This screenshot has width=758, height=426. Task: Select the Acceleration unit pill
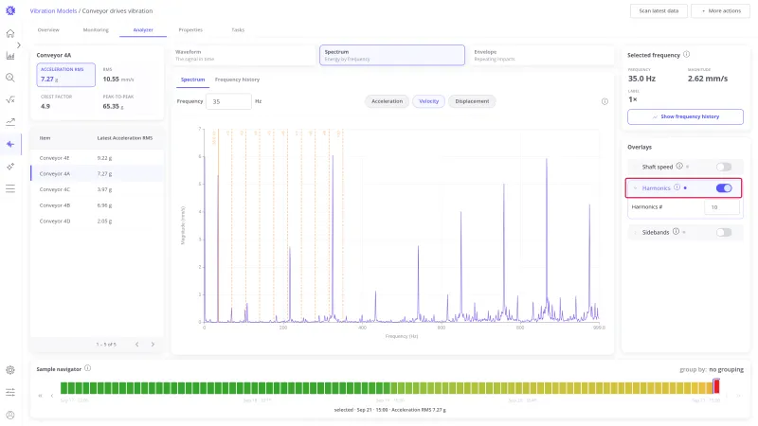[387, 101]
